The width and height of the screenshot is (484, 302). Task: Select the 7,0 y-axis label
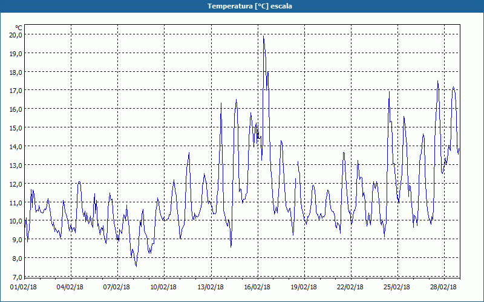[x=18, y=277]
